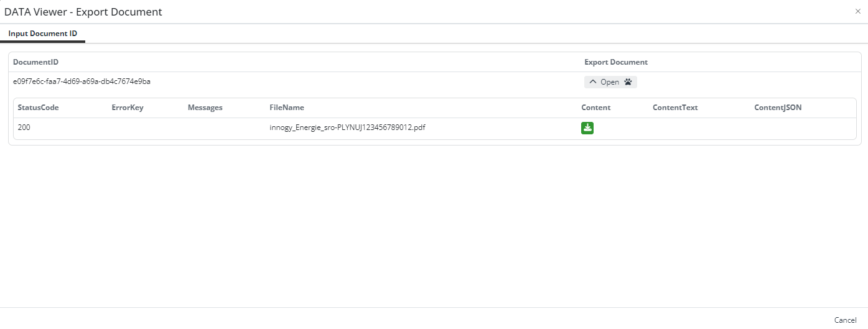Click the Content column header
868x329 pixels.
[x=595, y=108]
